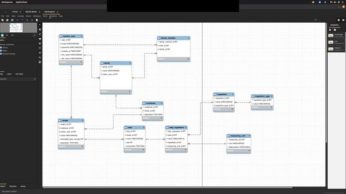
Task: Click the first icon under Templates tab
Action: [x=330, y=30]
